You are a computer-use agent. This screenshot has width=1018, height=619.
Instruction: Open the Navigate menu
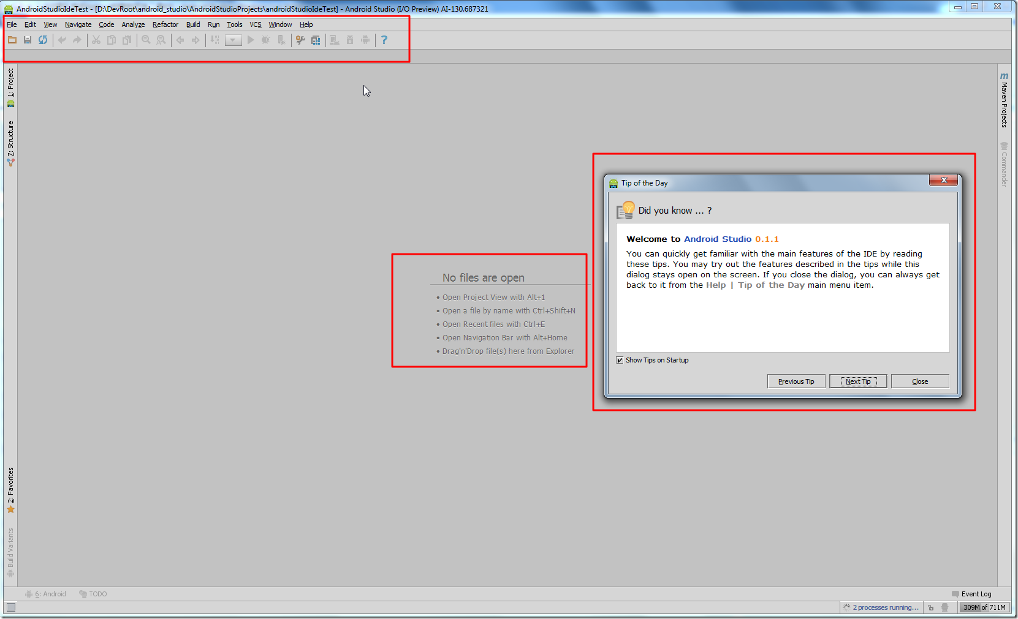78,24
